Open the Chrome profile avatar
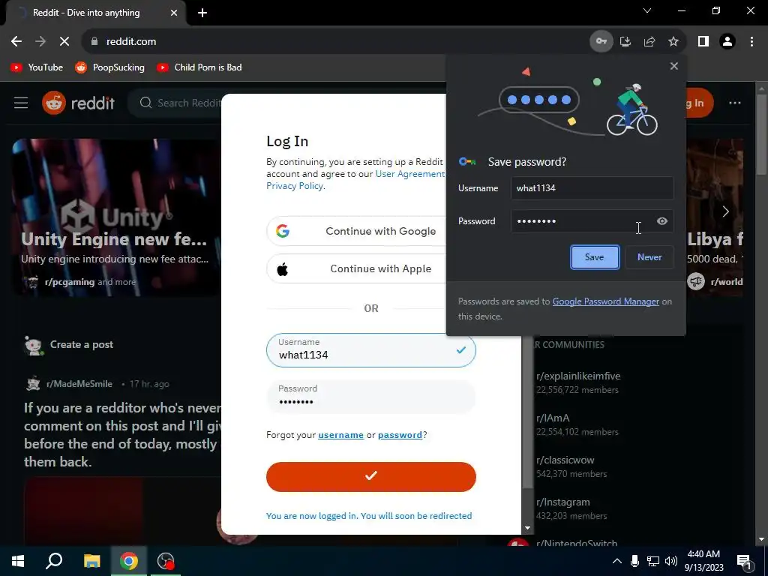 727,42
